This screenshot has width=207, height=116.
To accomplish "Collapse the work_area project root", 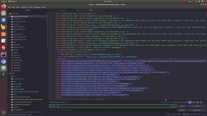I will [x=9, y=14].
